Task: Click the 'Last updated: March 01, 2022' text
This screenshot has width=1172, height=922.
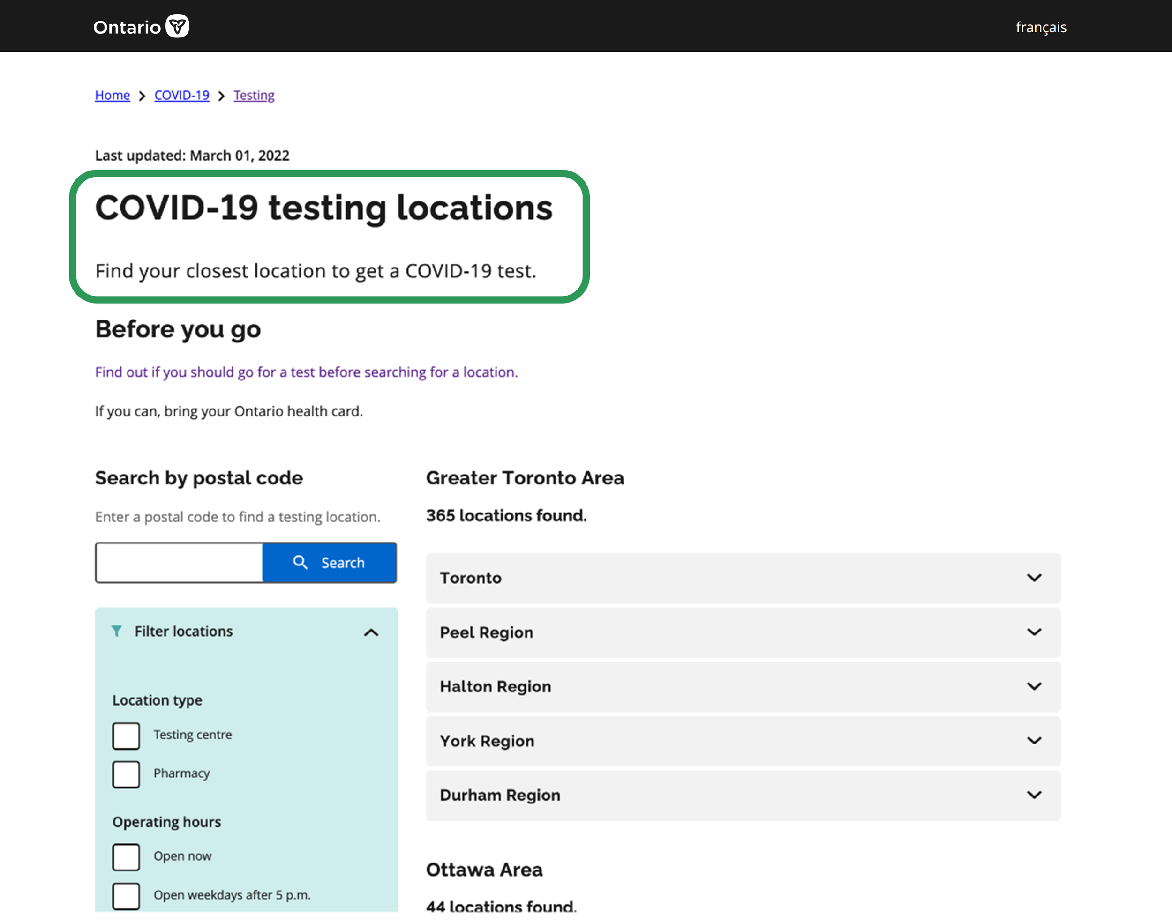Action: [192, 156]
